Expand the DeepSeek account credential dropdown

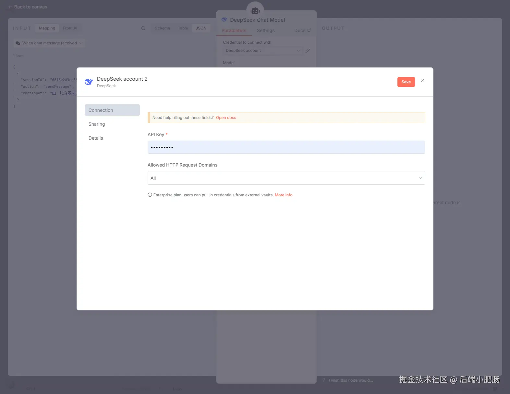pyautogui.click(x=263, y=51)
